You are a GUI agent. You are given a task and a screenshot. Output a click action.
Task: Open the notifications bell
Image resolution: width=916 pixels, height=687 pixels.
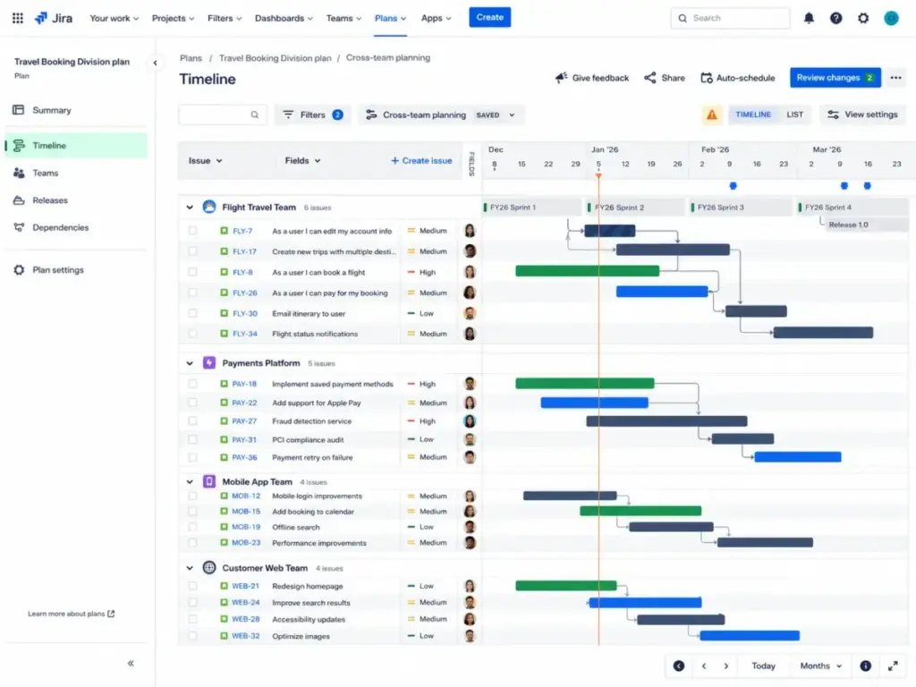click(809, 18)
